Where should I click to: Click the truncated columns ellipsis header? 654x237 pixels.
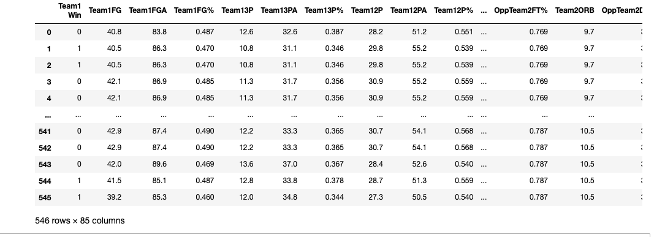coord(484,11)
